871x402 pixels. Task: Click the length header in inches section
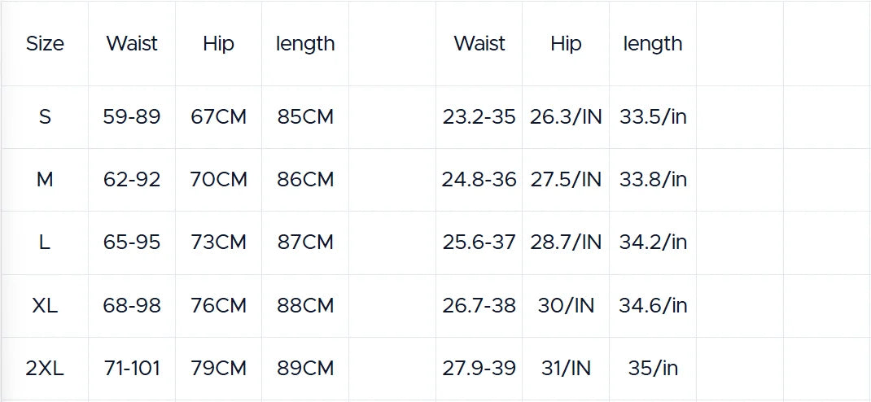(x=653, y=44)
